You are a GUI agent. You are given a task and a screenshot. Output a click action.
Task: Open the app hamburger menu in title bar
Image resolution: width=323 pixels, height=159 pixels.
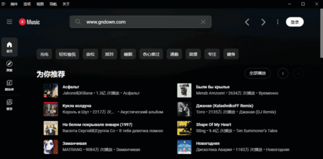pos(3,4)
